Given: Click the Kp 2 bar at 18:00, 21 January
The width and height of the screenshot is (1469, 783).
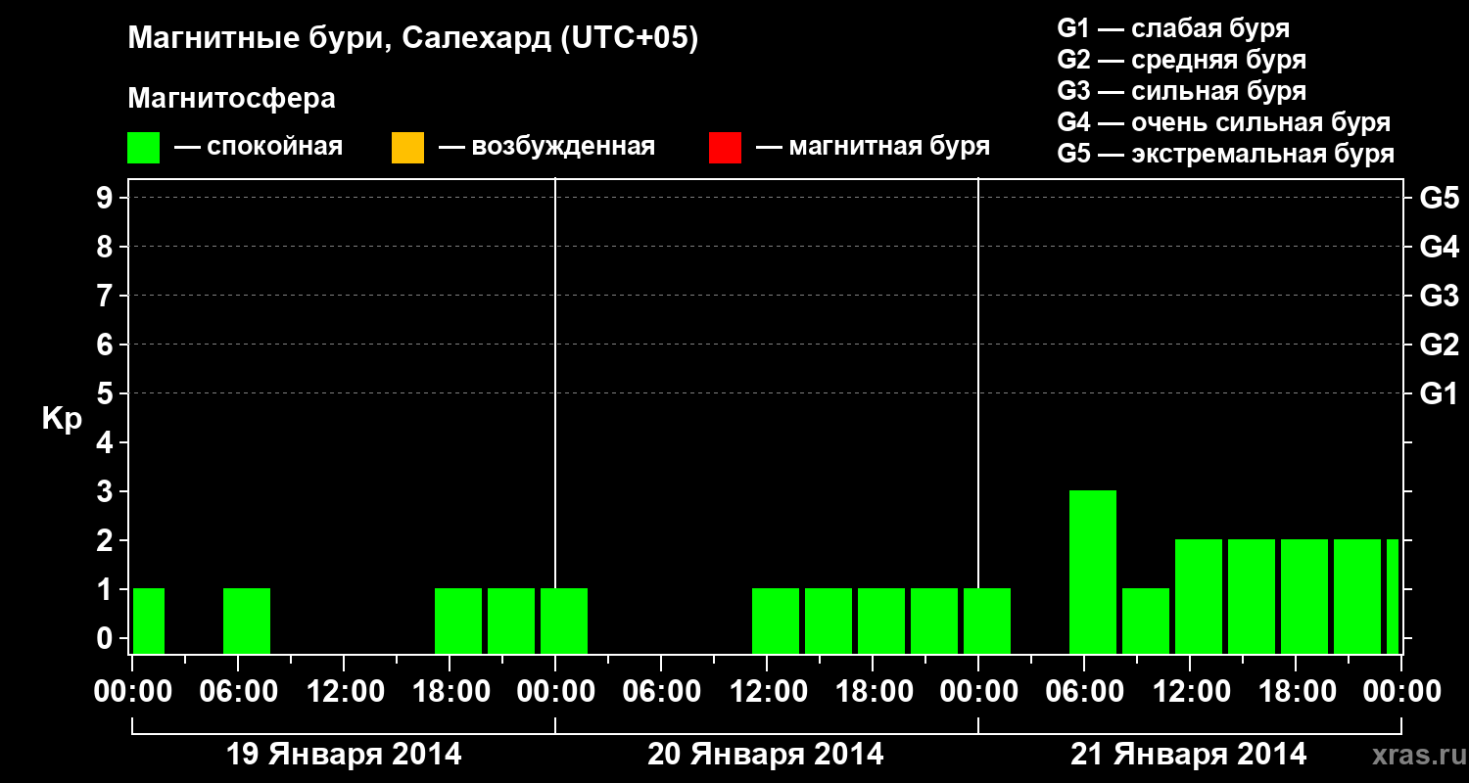Looking at the screenshot, I should (x=1304, y=596).
